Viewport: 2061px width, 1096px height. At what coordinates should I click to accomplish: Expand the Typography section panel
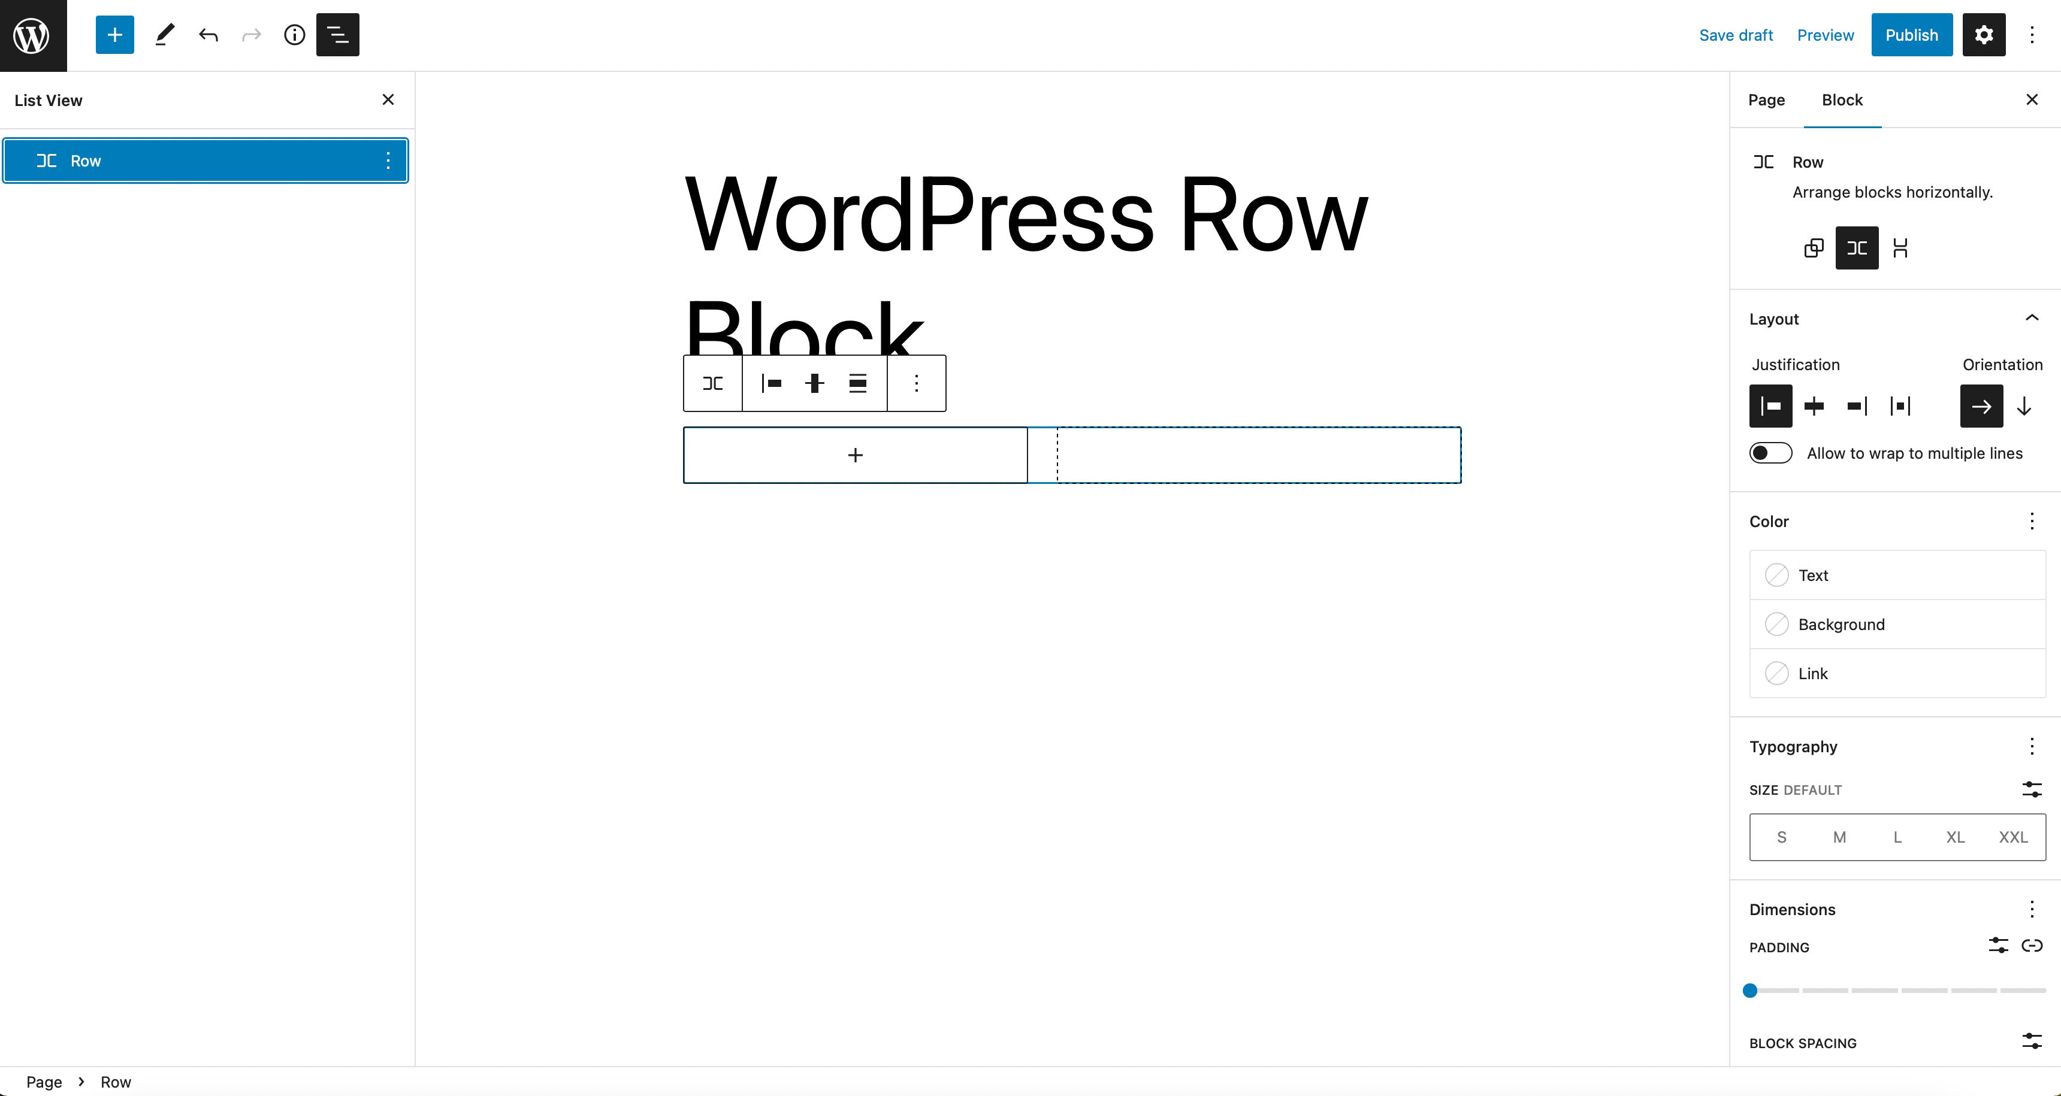1794,746
